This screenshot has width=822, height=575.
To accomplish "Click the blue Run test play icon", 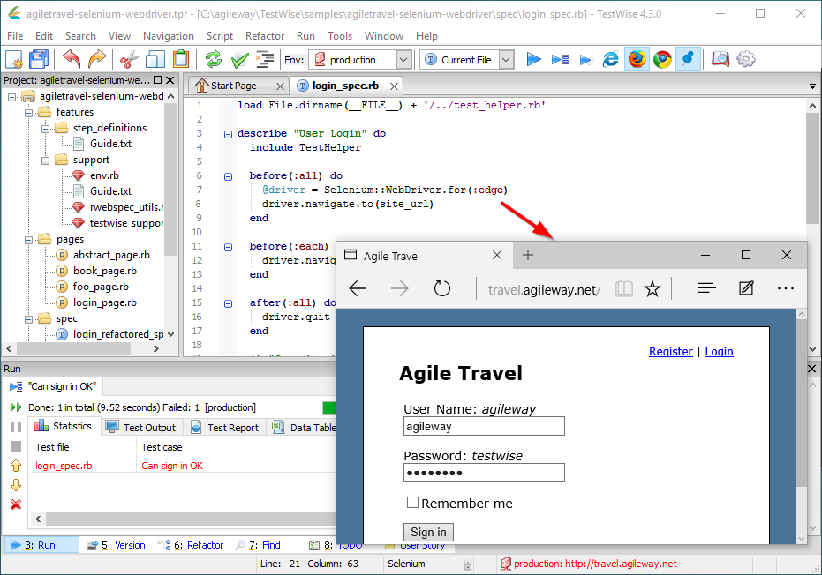I will 533,59.
